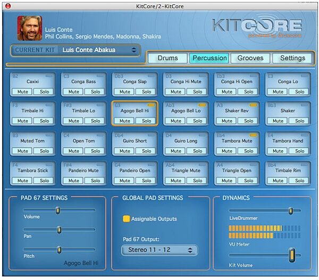Screen dimensions: 319x280
Task: Mute the Tambora Stick pad
Action: click(x=22, y=181)
